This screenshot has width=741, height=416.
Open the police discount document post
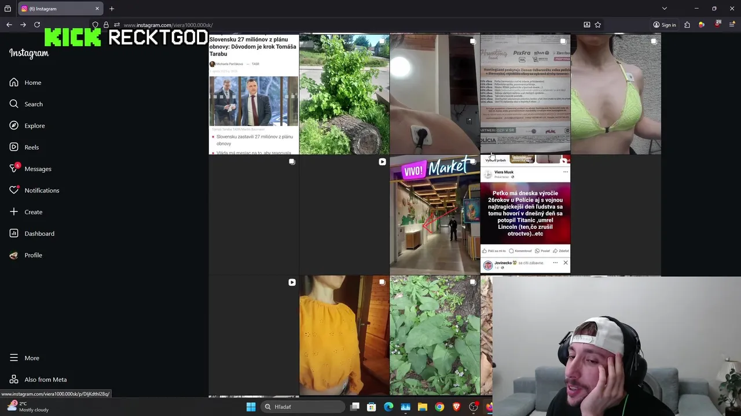525,94
